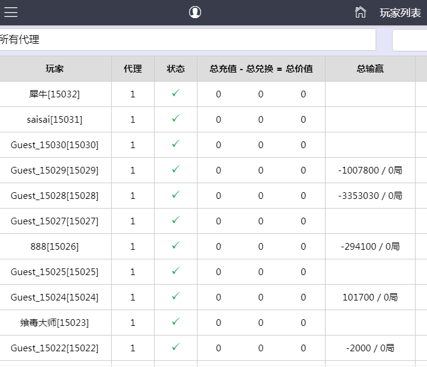Open the 所有代理 agent dropdown
Viewport: 427px width, 367px height.
click(x=187, y=40)
